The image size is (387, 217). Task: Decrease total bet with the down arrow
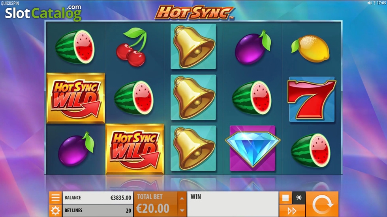click(x=182, y=210)
